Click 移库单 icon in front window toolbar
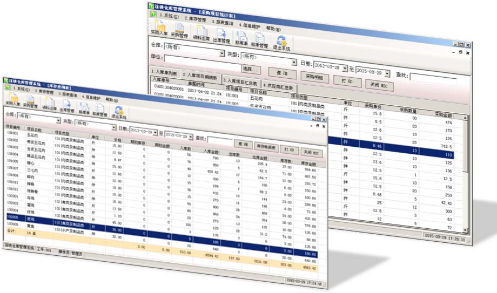The image size is (497, 293). [84, 108]
